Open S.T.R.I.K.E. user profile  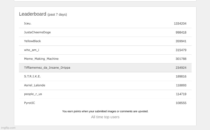[x=32, y=77]
